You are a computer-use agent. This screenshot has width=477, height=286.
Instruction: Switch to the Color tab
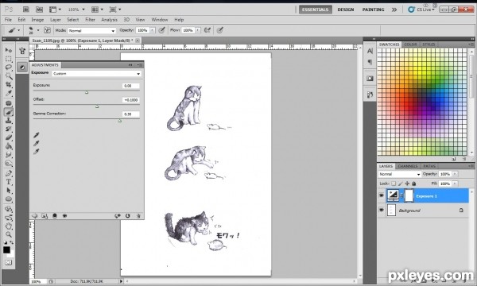pos(410,44)
